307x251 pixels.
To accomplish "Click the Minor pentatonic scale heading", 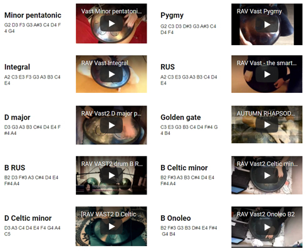I will coord(33,15).
